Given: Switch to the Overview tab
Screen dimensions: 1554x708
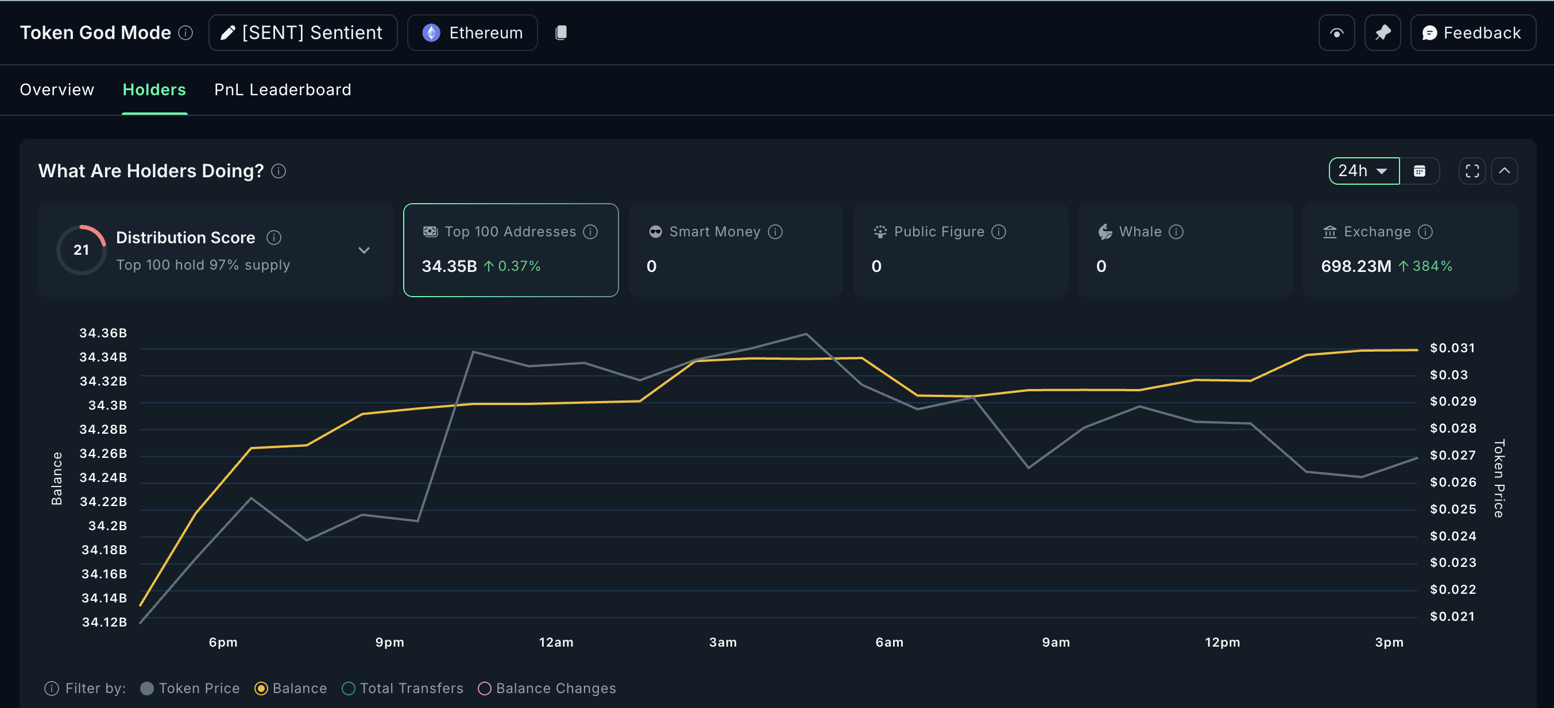Looking at the screenshot, I should (x=57, y=90).
